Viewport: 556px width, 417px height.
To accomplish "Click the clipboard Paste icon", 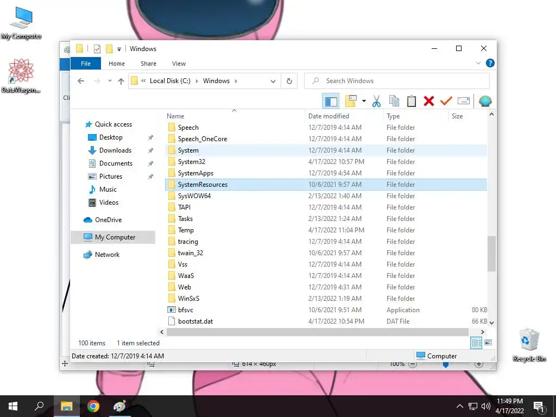I will (412, 102).
